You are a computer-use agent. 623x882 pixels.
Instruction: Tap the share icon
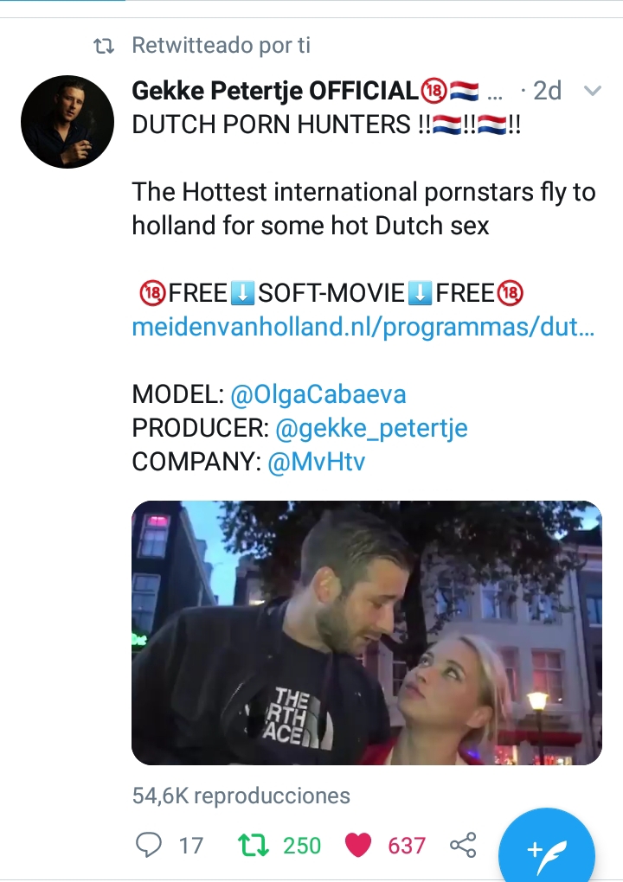click(x=463, y=845)
